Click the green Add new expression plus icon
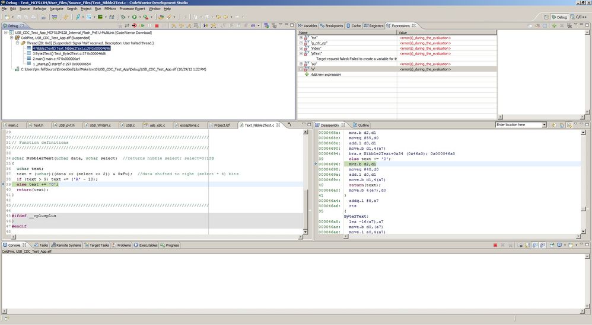592x325 pixels. (x=306, y=75)
